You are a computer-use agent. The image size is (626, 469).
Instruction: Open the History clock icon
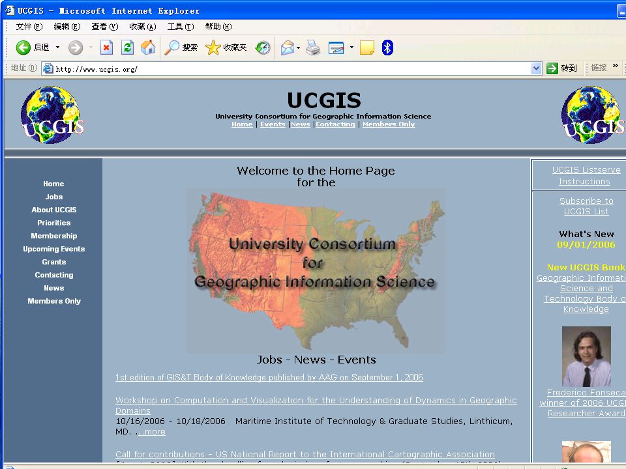263,48
